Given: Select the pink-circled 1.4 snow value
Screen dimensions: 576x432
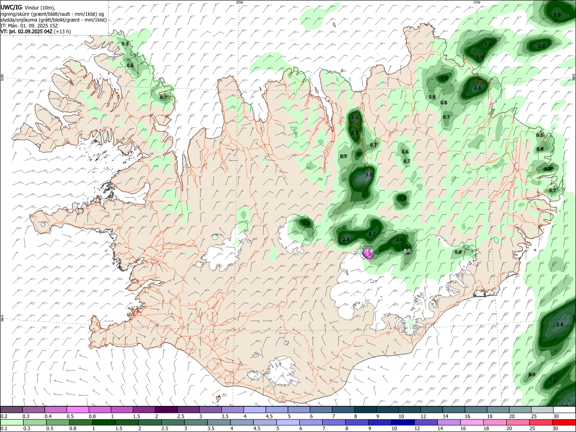Looking at the screenshot, I should (369, 252).
